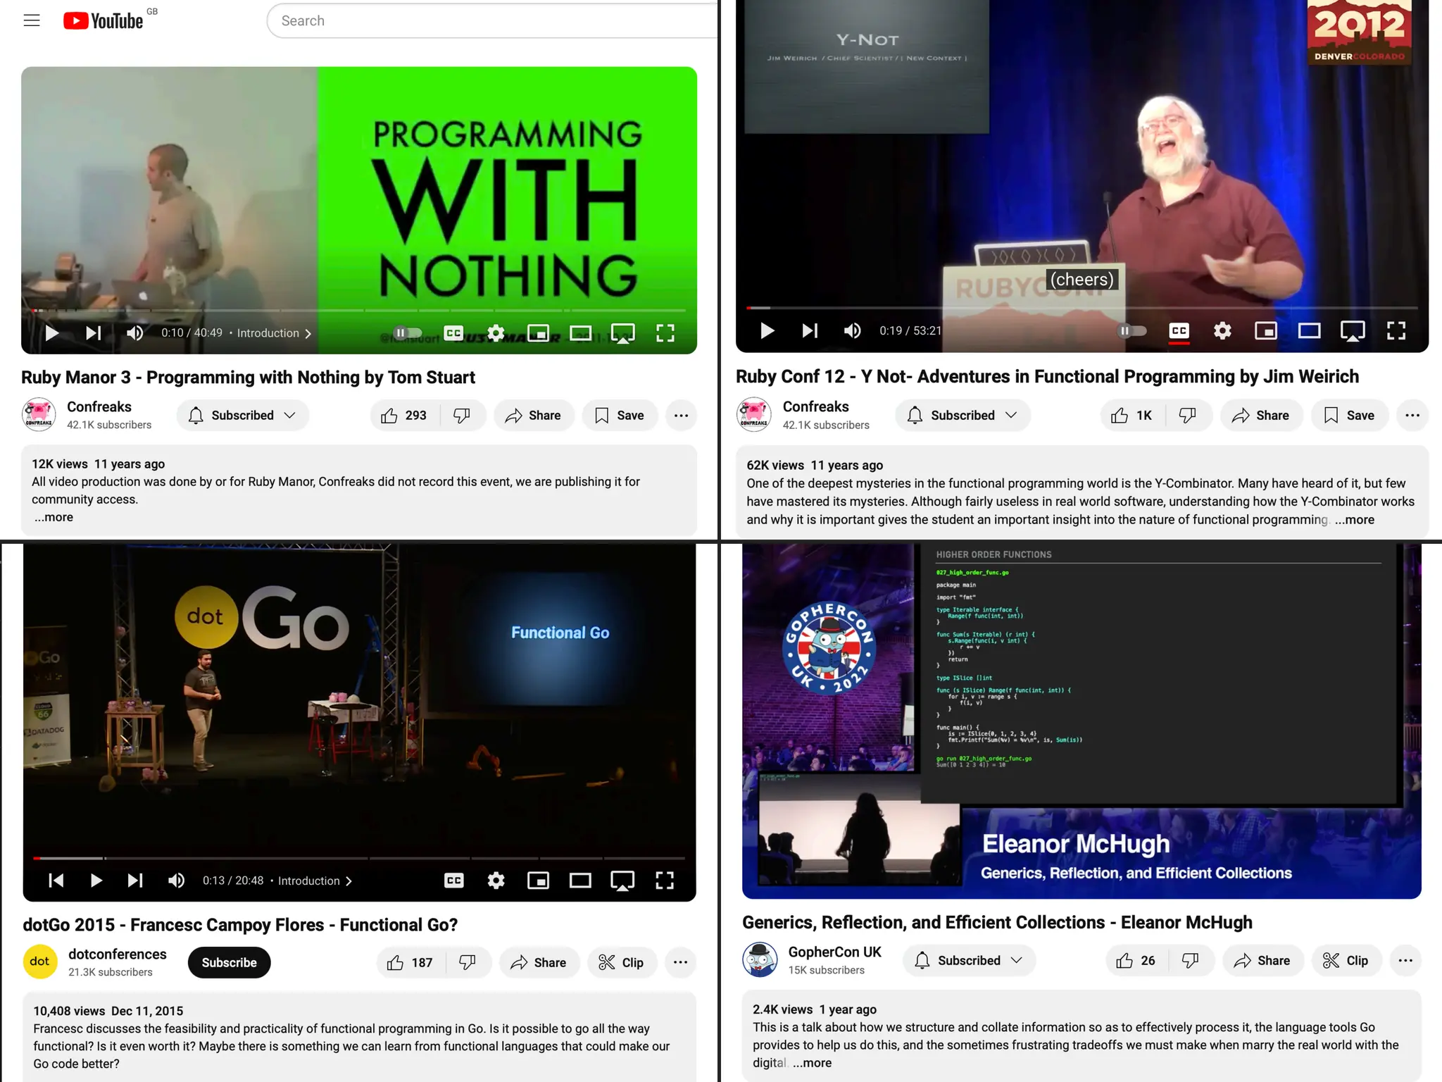Toggle autoplay switch on Programming with Nothing player
Image resolution: width=1442 pixels, height=1082 pixels.
click(407, 333)
